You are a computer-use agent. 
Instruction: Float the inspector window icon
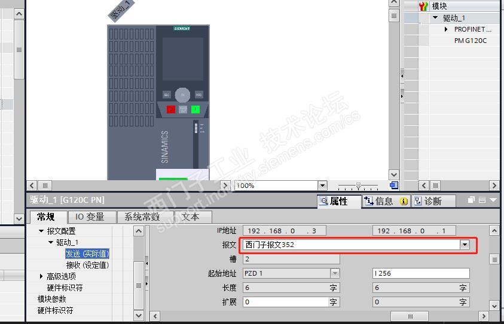(471, 200)
